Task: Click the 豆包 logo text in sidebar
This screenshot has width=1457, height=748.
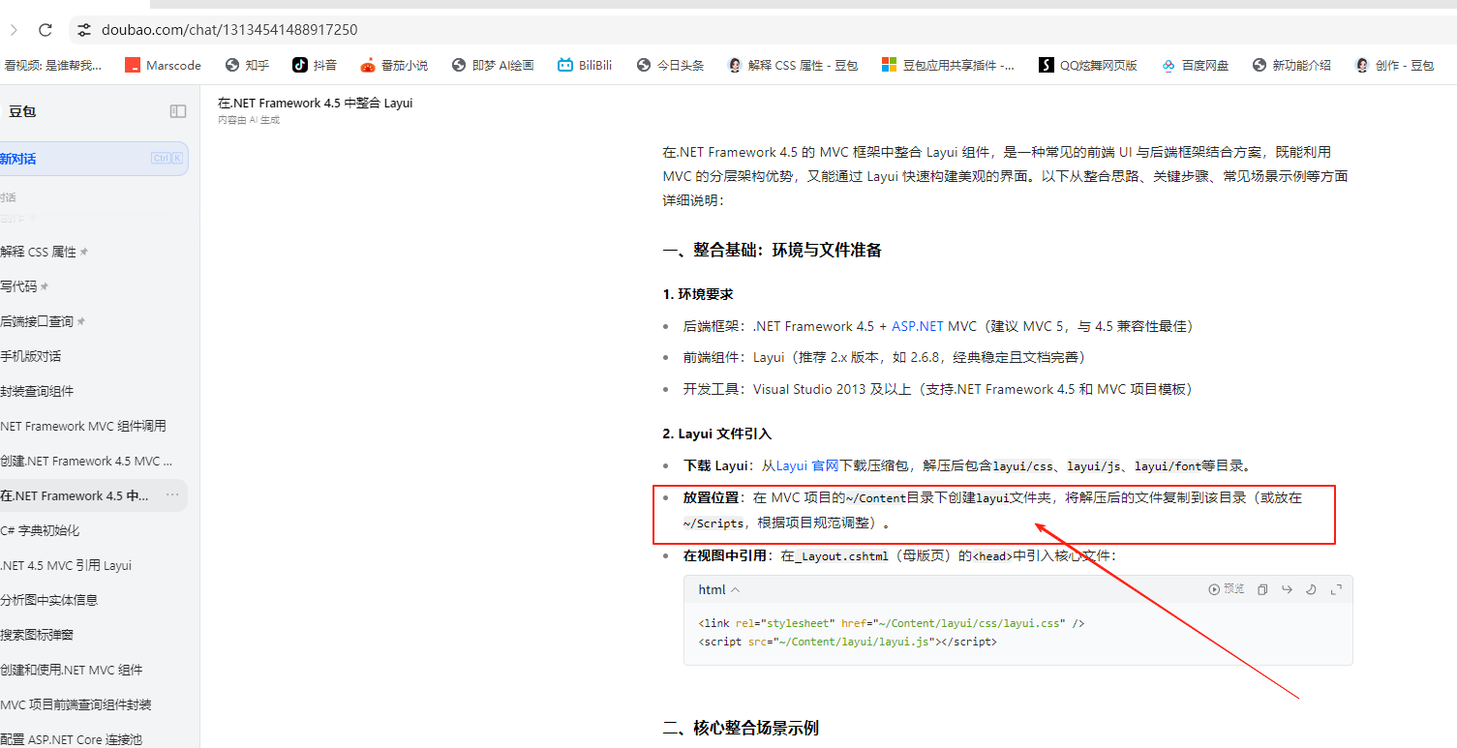Action: pos(22,111)
